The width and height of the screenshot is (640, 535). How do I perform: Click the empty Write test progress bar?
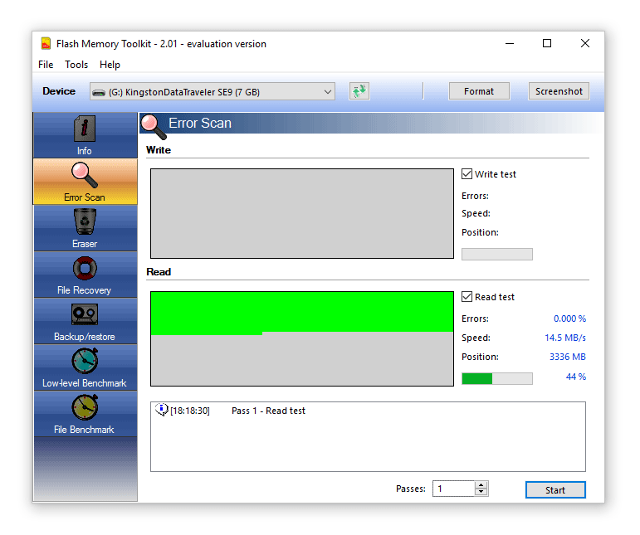496,254
